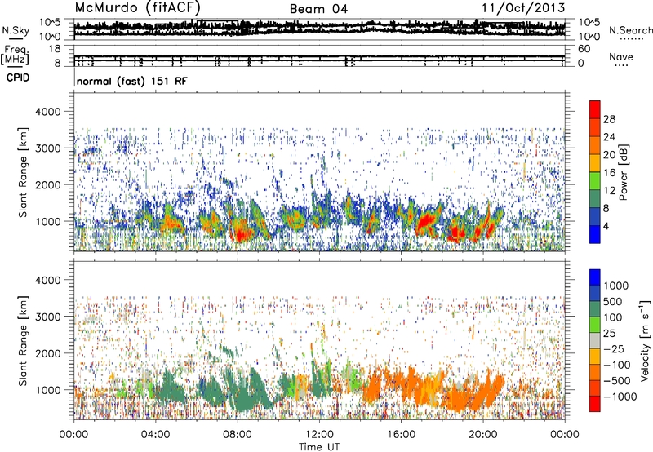Screen dimensions: 653x452
Task: Select the 12 label on Power colorbar
Action: [609, 191]
